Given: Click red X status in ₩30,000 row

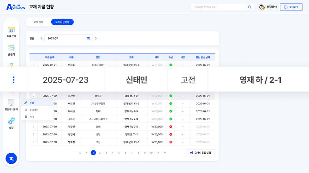Looking at the screenshot, I should (x=171, y=127).
